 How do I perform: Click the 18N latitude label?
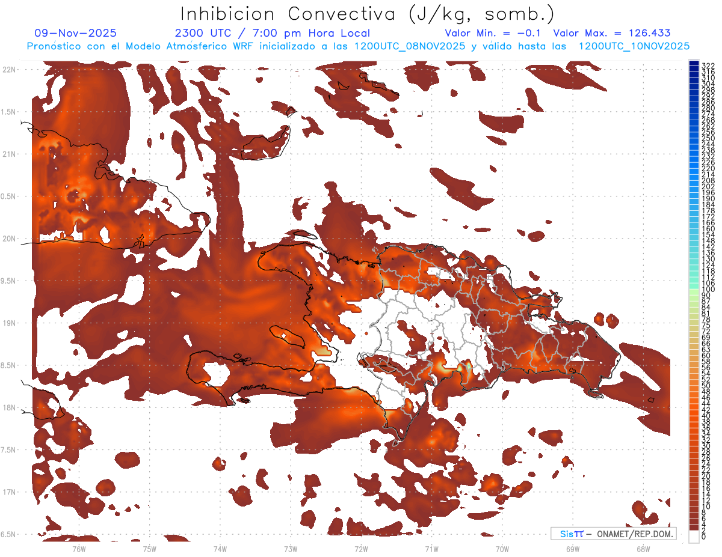9,407
